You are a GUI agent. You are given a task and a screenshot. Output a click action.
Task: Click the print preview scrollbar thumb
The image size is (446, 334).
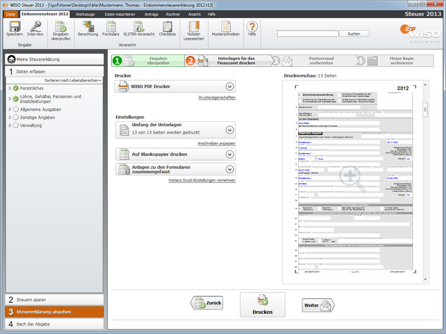pos(425,109)
